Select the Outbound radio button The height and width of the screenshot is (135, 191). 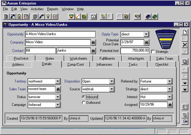pos(83,103)
